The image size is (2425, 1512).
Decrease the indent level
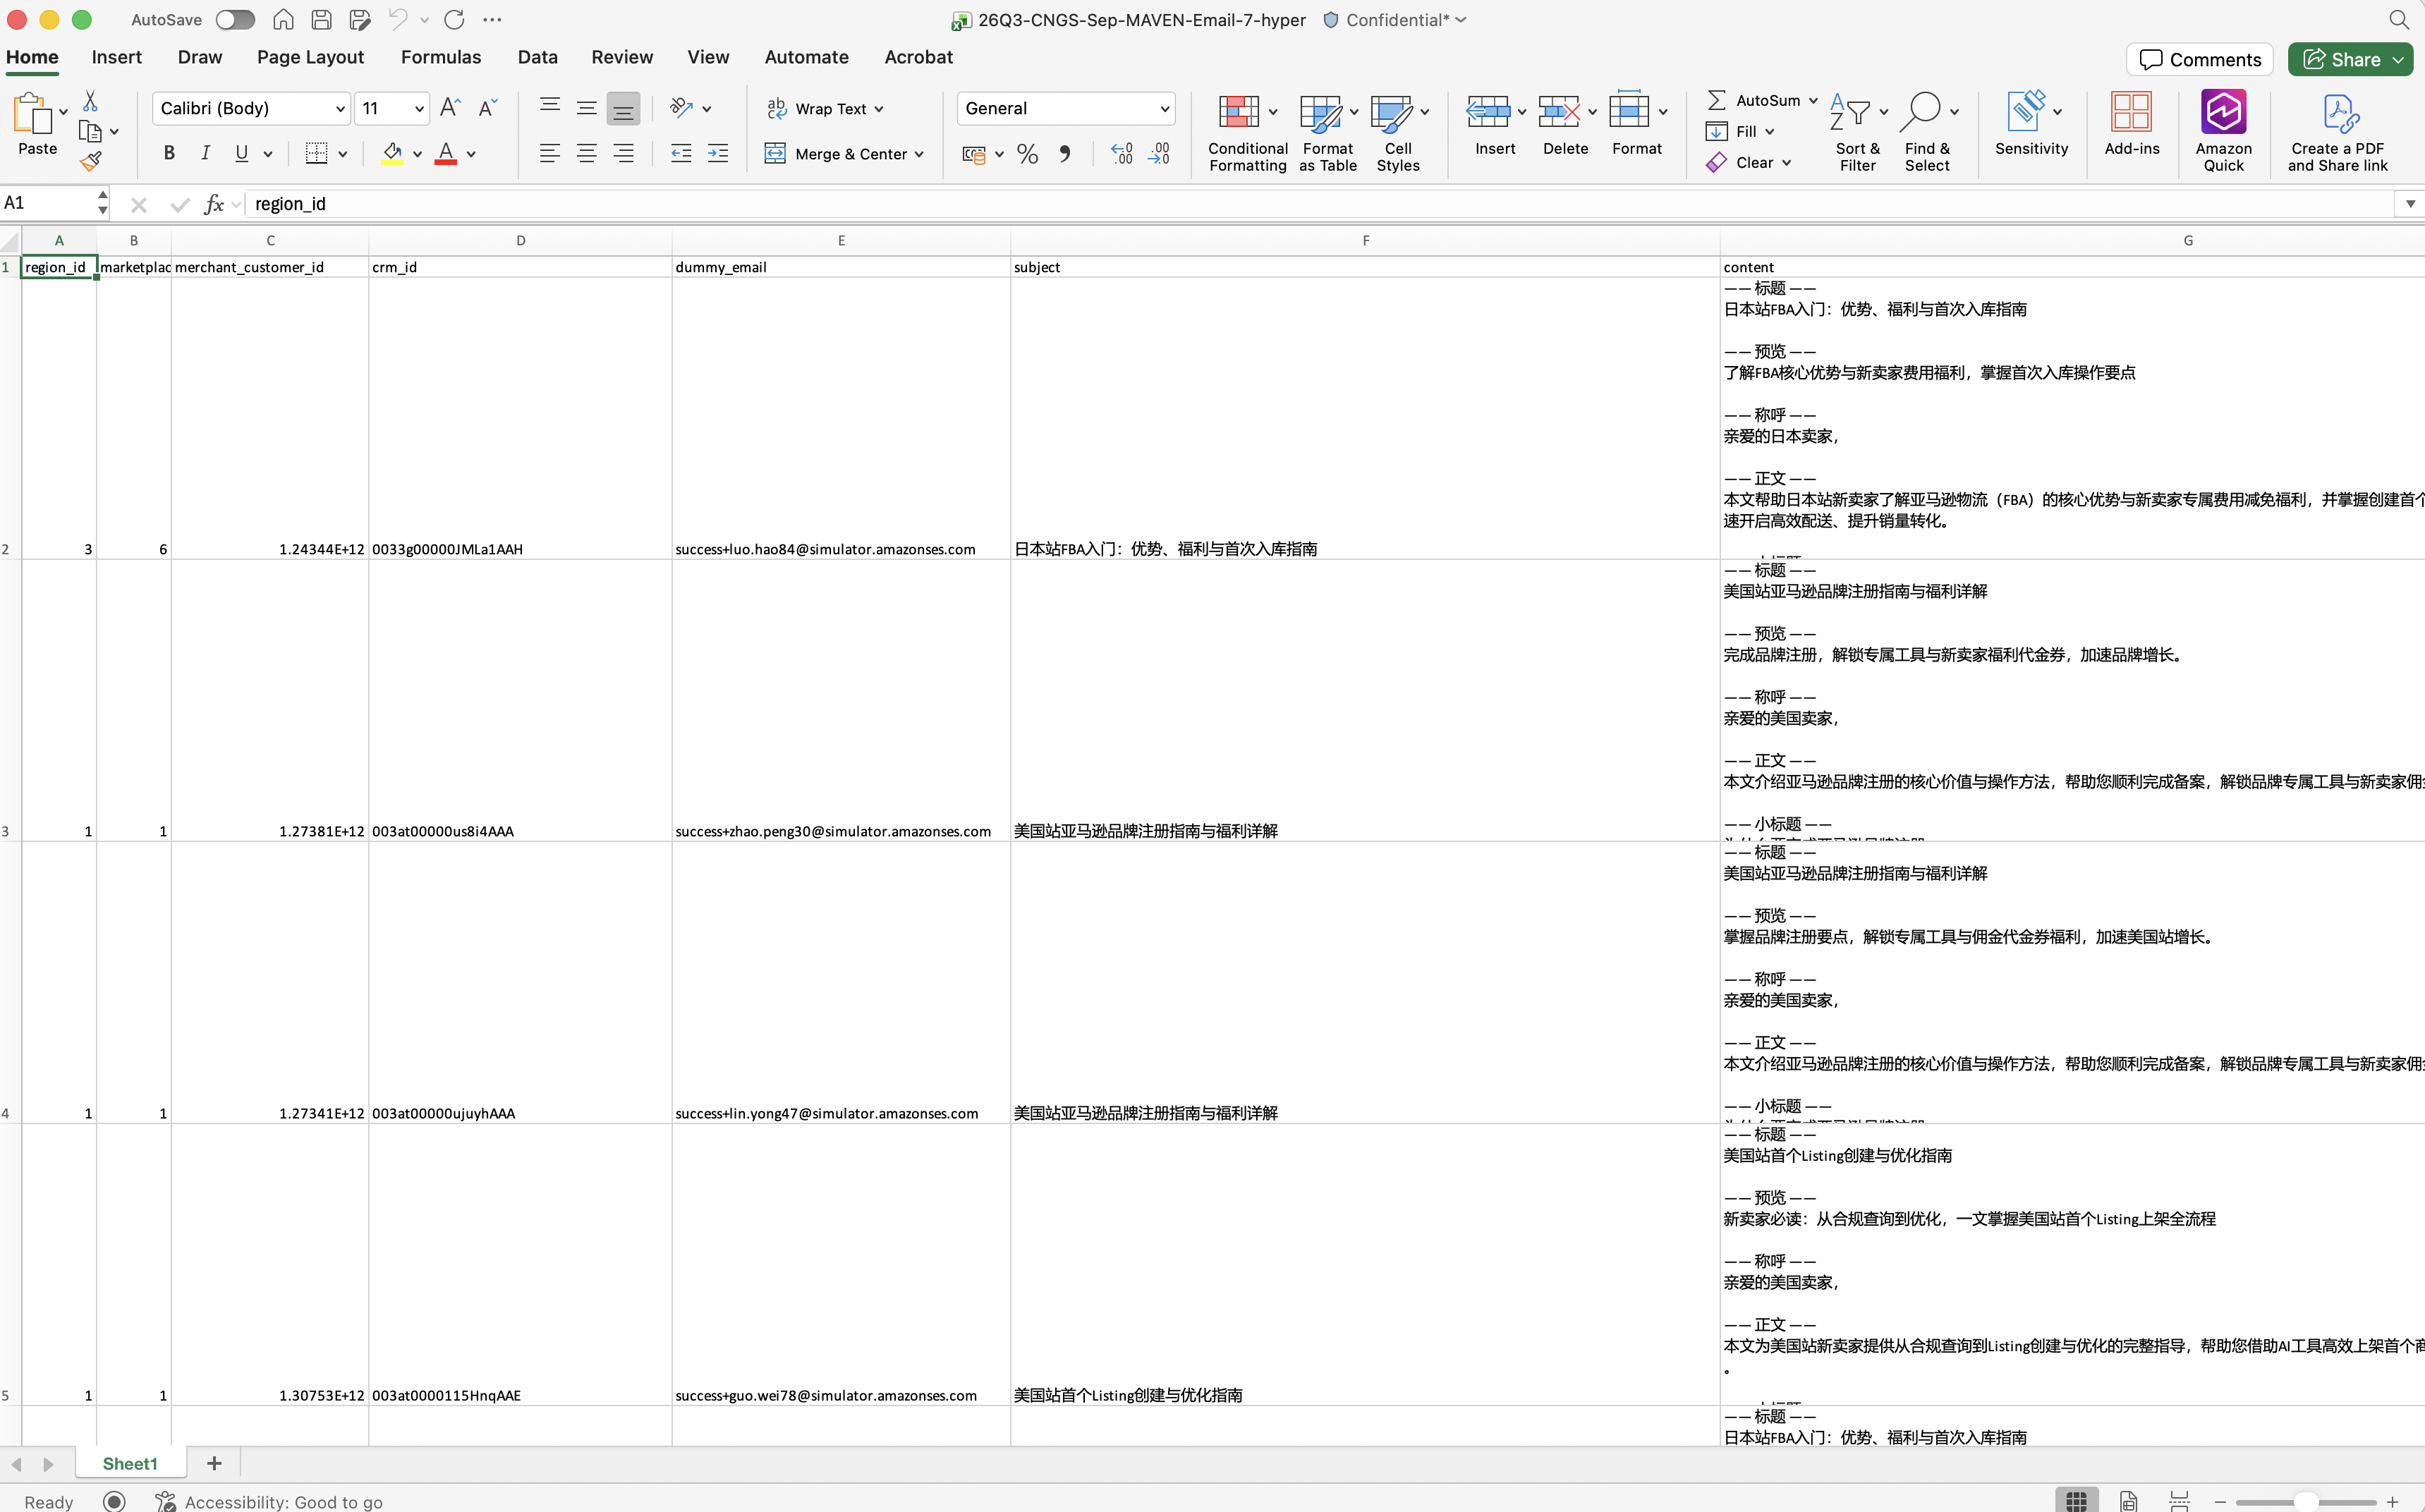(x=681, y=153)
